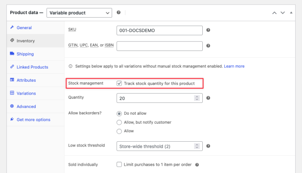Select the Allow, but notify customer option

[x=119, y=122]
